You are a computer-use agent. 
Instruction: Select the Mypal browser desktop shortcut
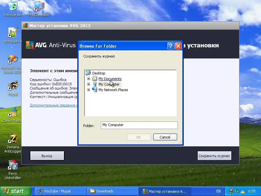click(13, 88)
